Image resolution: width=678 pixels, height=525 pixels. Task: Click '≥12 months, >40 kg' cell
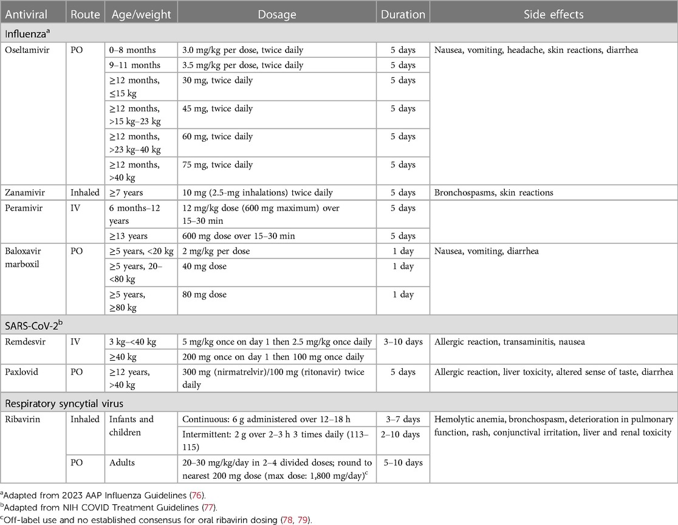(141, 171)
